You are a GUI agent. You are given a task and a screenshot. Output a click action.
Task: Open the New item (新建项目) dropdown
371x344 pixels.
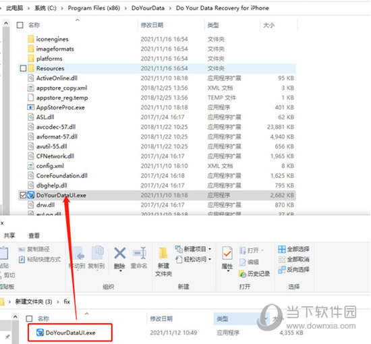[210, 249]
